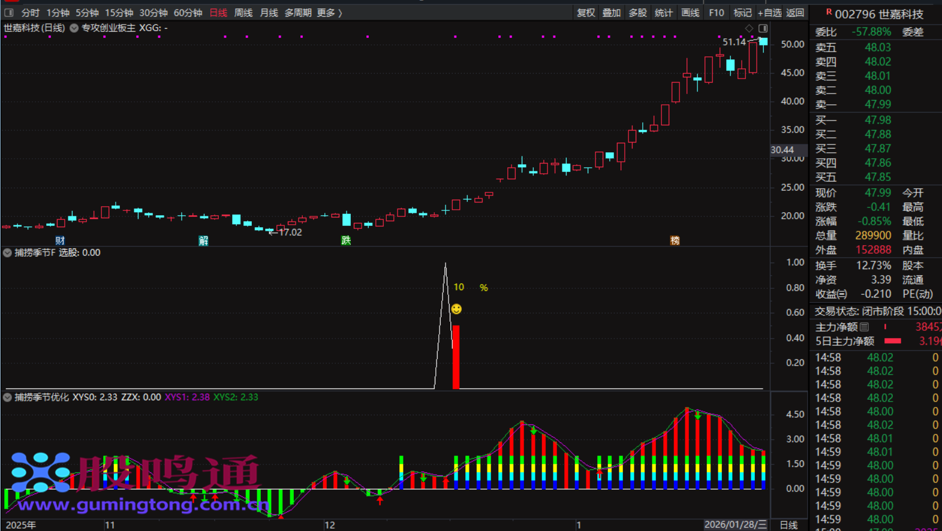The height and width of the screenshot is (531, 942).
Task: Click the 榜 event marker icon
Action: pyautogui.click(x=675, y=240)
